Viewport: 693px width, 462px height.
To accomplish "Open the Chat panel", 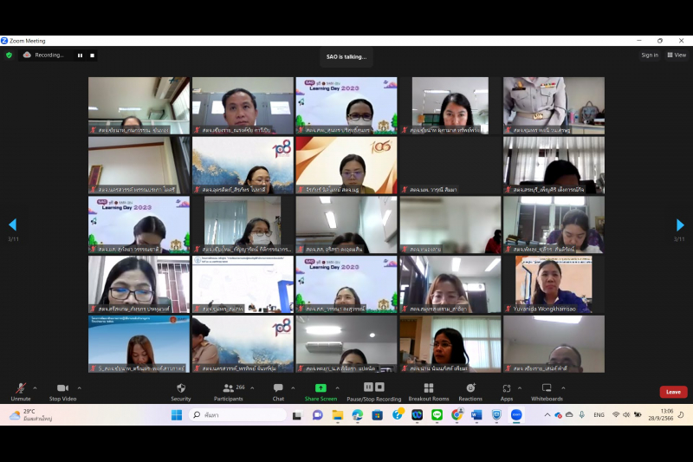I will tap(278, 389).
